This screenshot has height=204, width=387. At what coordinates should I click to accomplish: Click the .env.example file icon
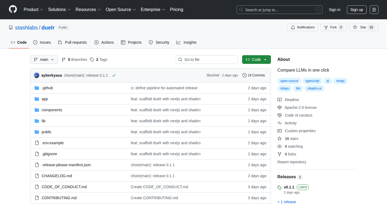[37, 143]
